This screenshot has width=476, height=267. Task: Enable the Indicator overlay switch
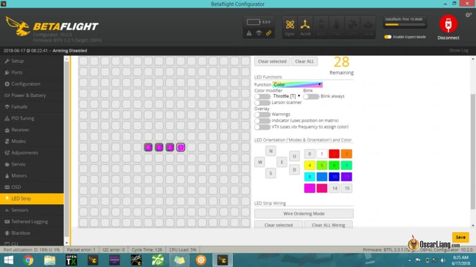pos(262,121)
